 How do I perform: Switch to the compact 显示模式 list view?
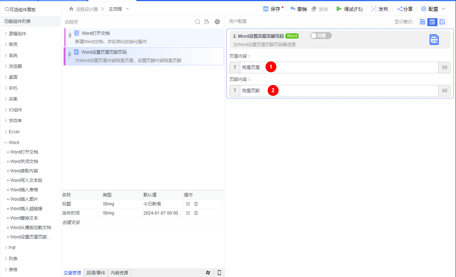tap(442, 21)
